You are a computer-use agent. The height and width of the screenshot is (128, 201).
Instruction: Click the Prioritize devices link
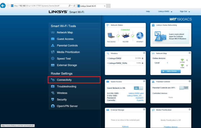tap(171, 127)
